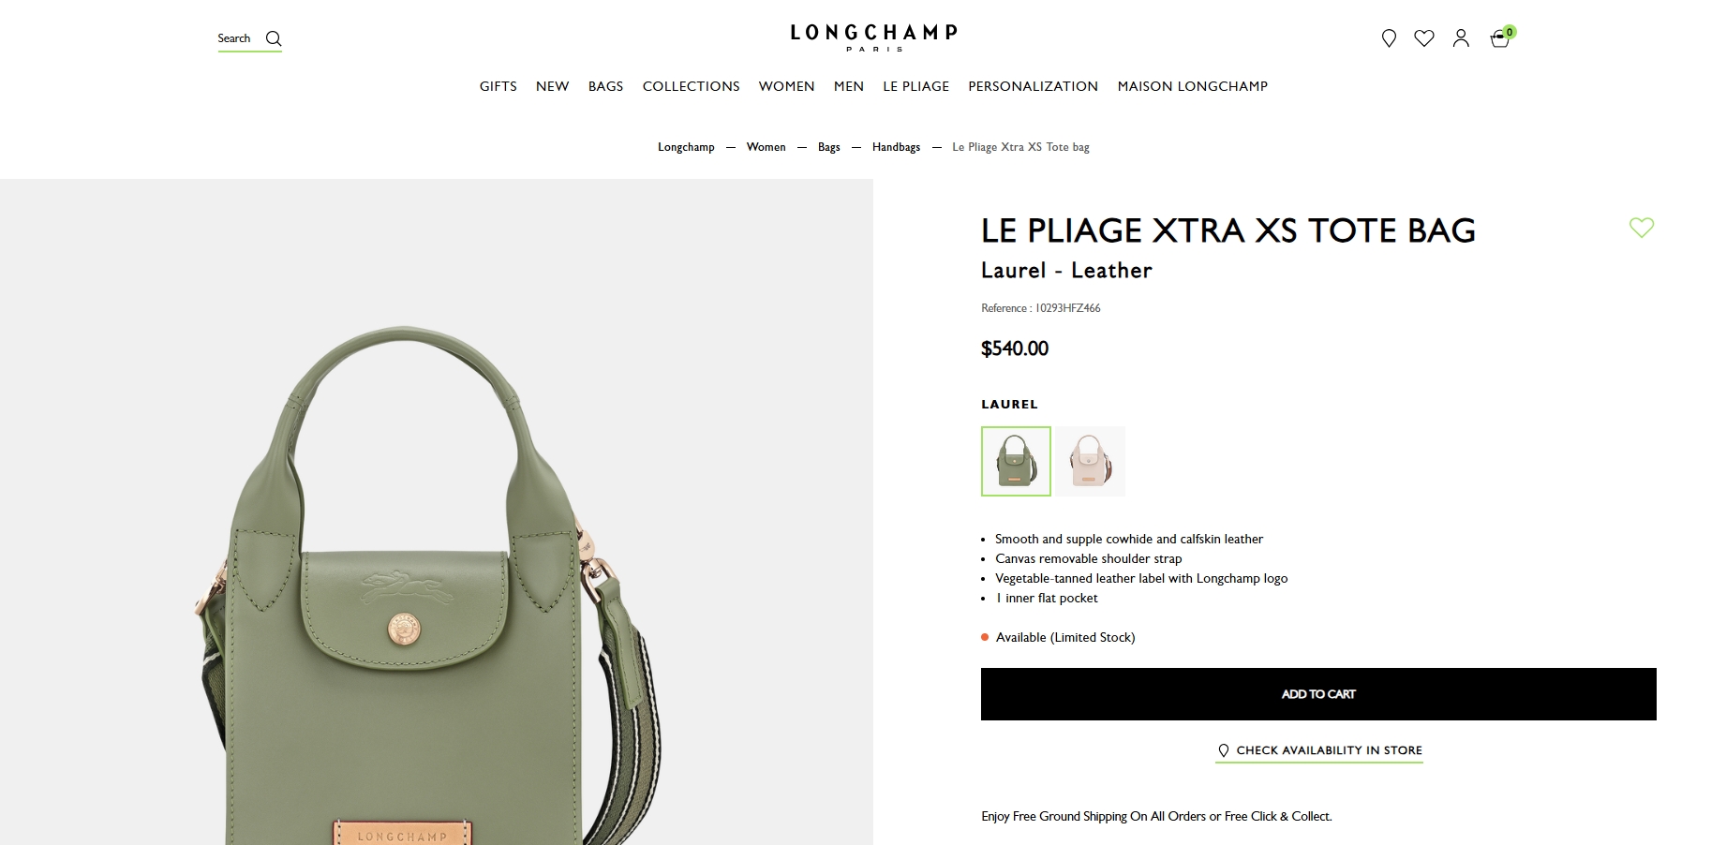Open the Collections menu
This screenshot has height=845, width=1726.
(691, 86)
